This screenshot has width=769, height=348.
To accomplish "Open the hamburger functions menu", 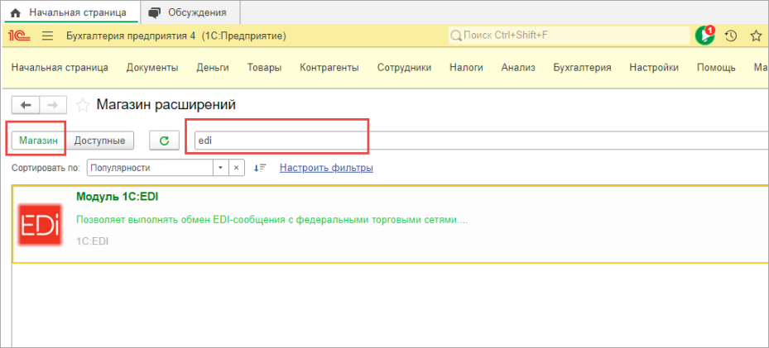I will (x=47, y=36).
